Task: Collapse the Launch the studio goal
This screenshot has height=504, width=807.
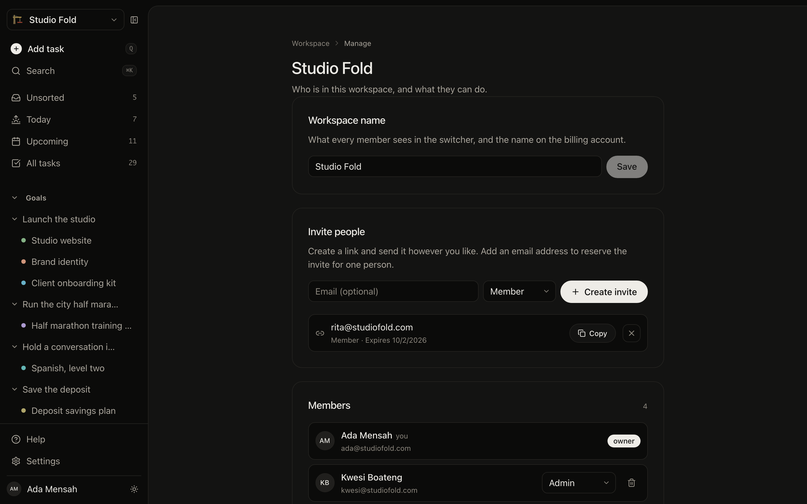Action: coord(15,219)
